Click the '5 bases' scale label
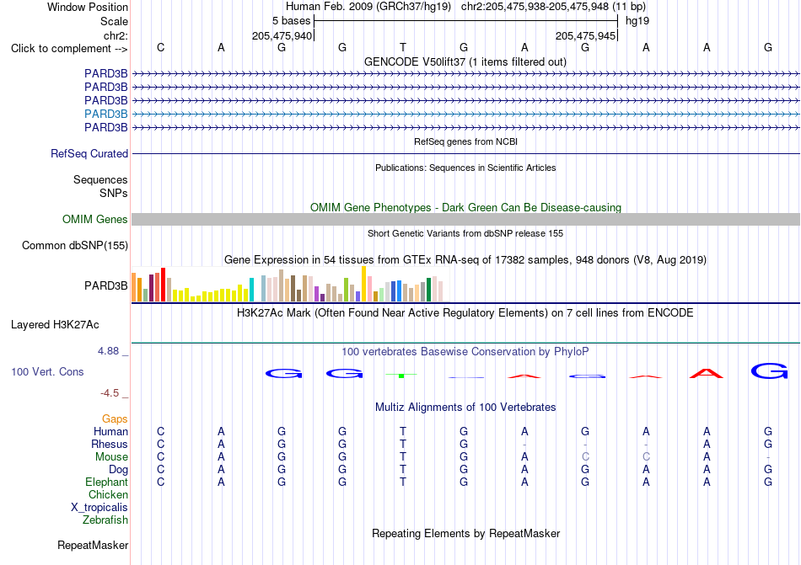Viewport: 801px width, 565px height. coord(291,21)
